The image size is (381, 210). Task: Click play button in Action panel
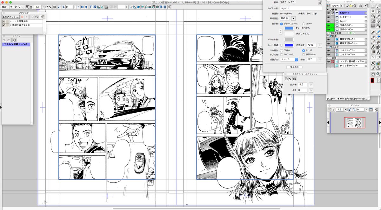pos(27,17)
